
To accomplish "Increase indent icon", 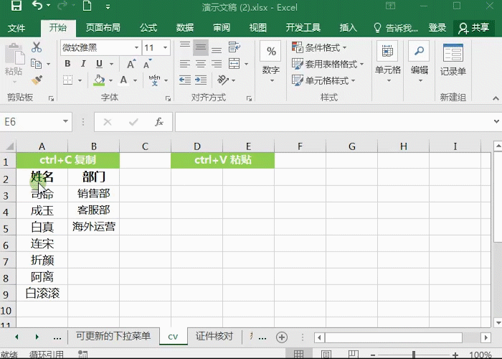I will pyautogui.click(x=201, y=80).
